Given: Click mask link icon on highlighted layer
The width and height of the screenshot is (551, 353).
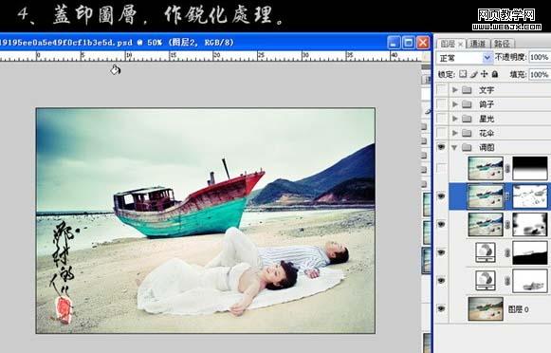Looking at the screenshot, I should [x=507, y=196].
